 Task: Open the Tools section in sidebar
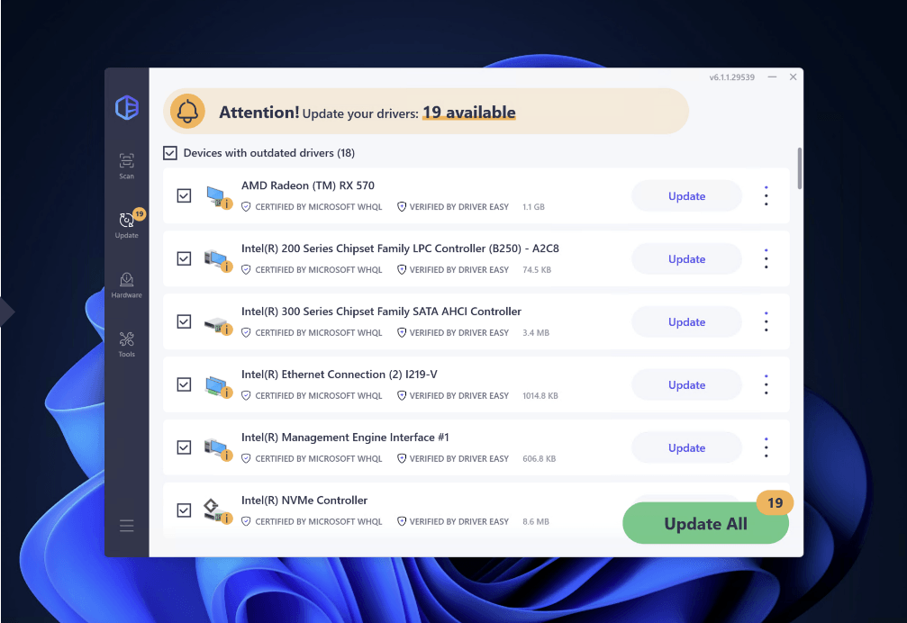coord(127,345)
